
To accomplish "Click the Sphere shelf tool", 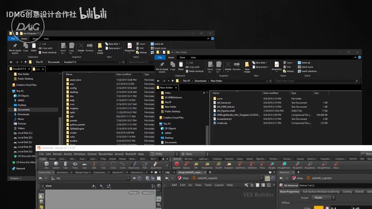I will point(56,165).
